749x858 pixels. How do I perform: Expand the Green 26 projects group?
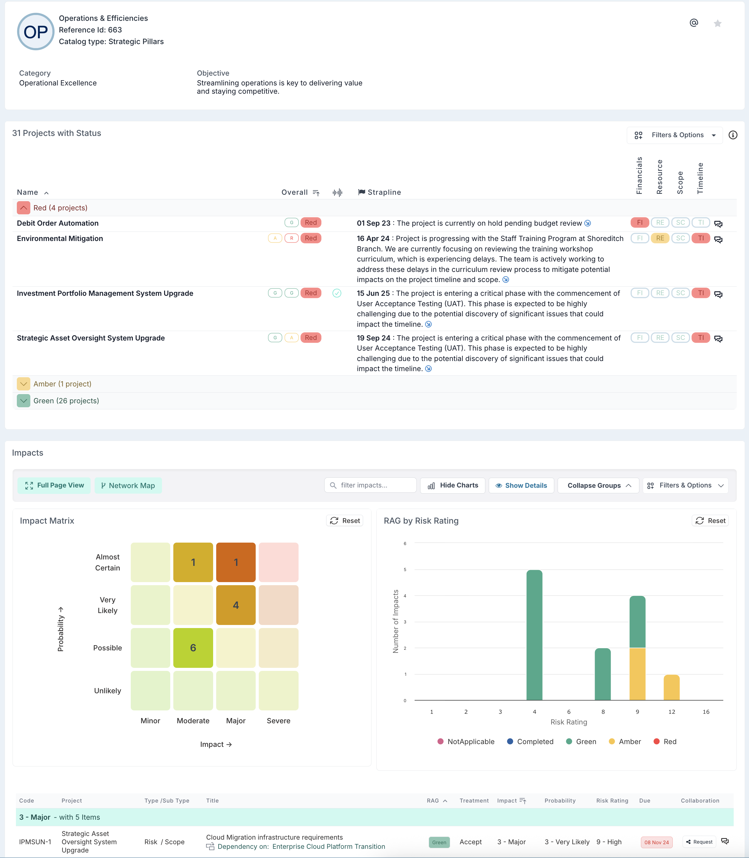coord(23,401)
